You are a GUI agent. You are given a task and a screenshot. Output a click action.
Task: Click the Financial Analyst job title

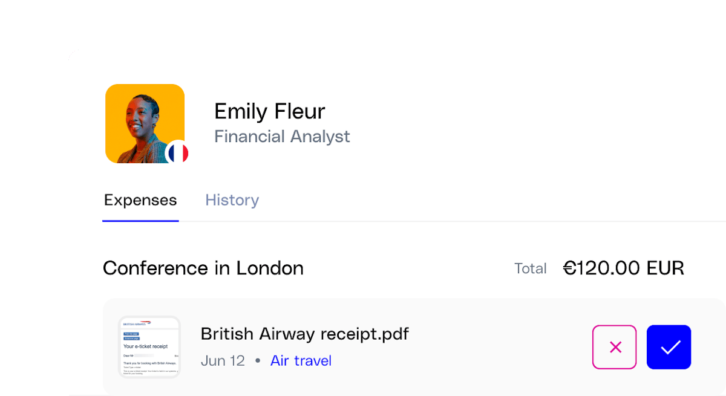(x=282, y=137)
